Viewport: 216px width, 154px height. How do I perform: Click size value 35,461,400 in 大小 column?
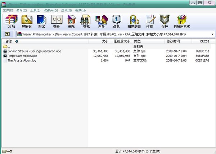pos(101,51)
